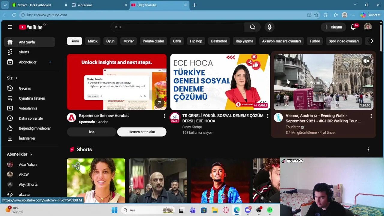The width and height of the screenshot is (384, 216).
Task: Open Shorts shelf more options menu
Action: (368, 149)
